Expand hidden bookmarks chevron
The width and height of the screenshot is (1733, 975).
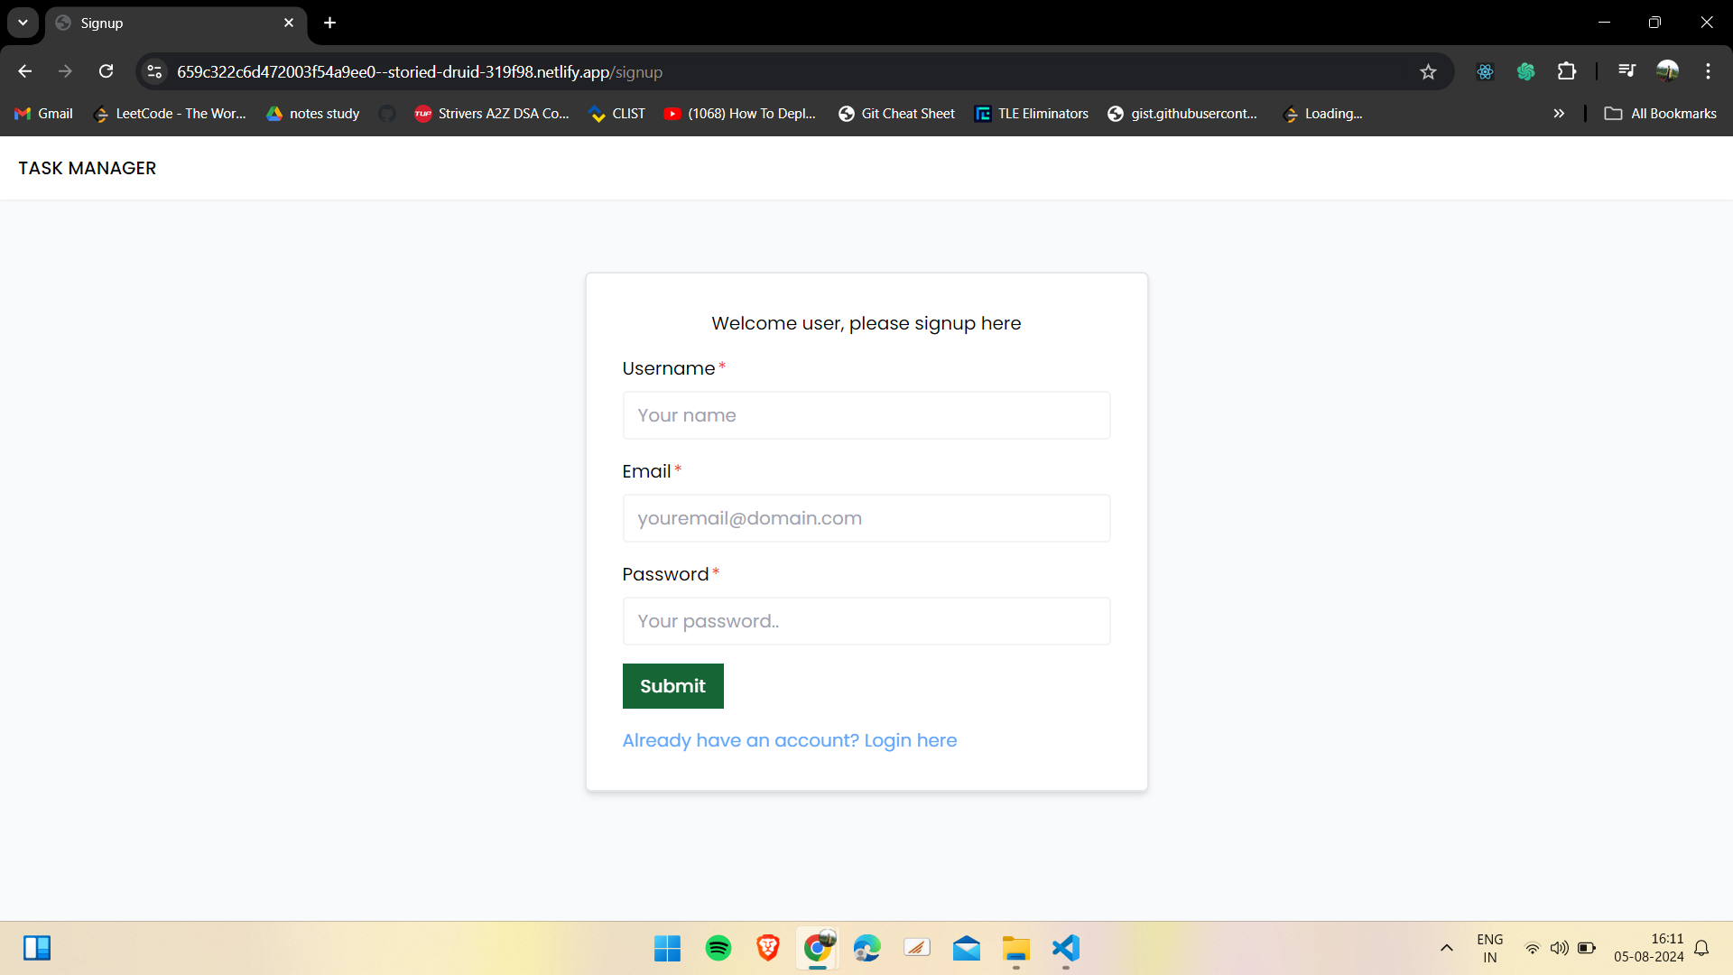tap(1559, 114)
